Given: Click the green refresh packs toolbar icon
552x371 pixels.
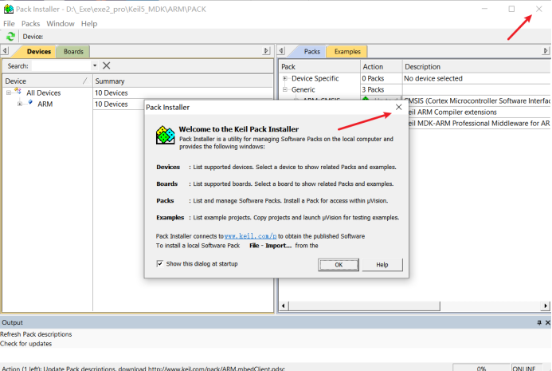Looking at the screenshot, I should tap(10, 37).
